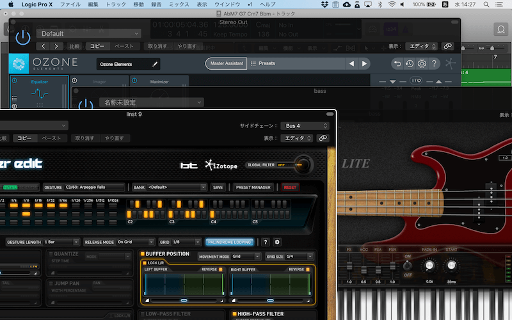The image size is (512, 320).
Task: Open the Preset Manager
Action: tap(253, 187)
